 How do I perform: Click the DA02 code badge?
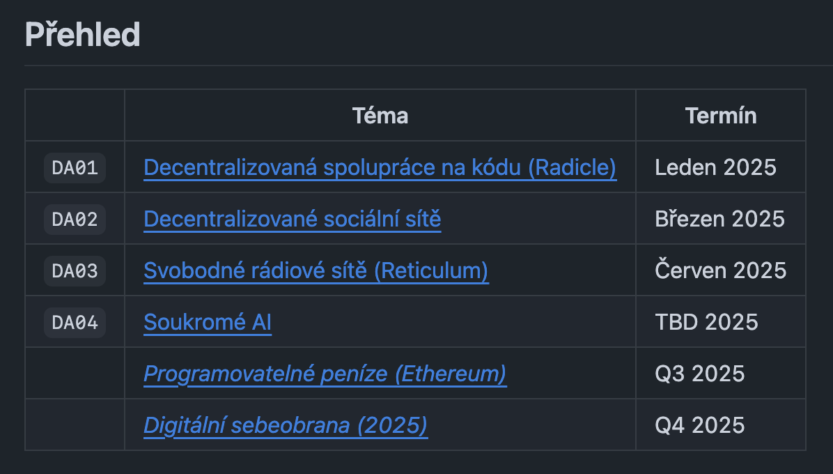point(75,220)
